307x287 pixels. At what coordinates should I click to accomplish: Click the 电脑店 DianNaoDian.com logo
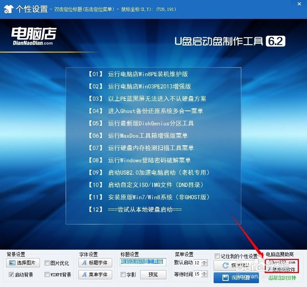pos(34,36)
